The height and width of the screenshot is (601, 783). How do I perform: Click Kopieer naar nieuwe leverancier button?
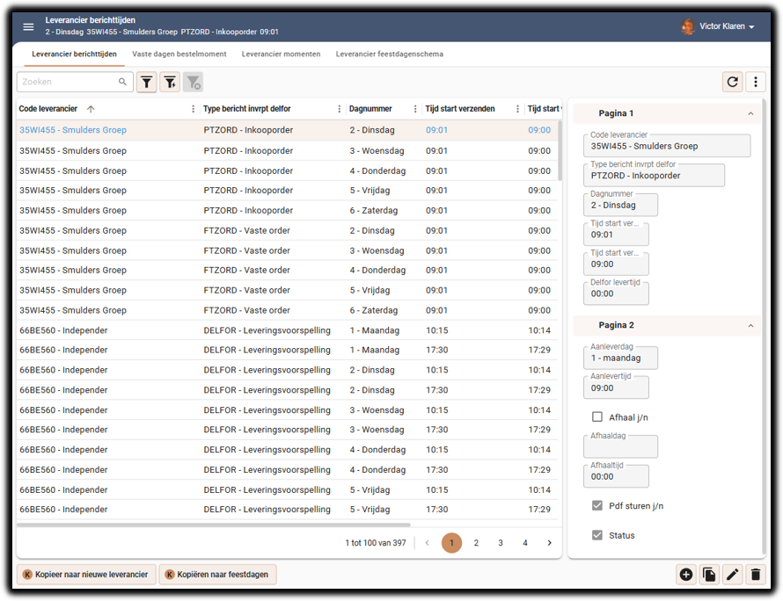[x=86, y=575]
